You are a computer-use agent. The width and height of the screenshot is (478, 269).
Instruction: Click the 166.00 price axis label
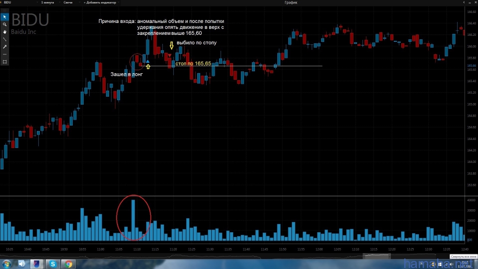point(472,46)
